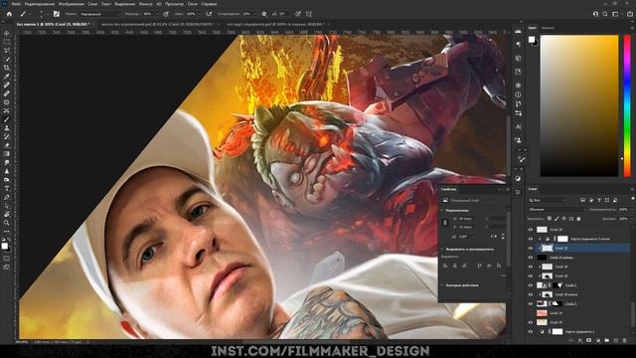
Task: Open the search magnifier at top right
Action: pos(605,14)
